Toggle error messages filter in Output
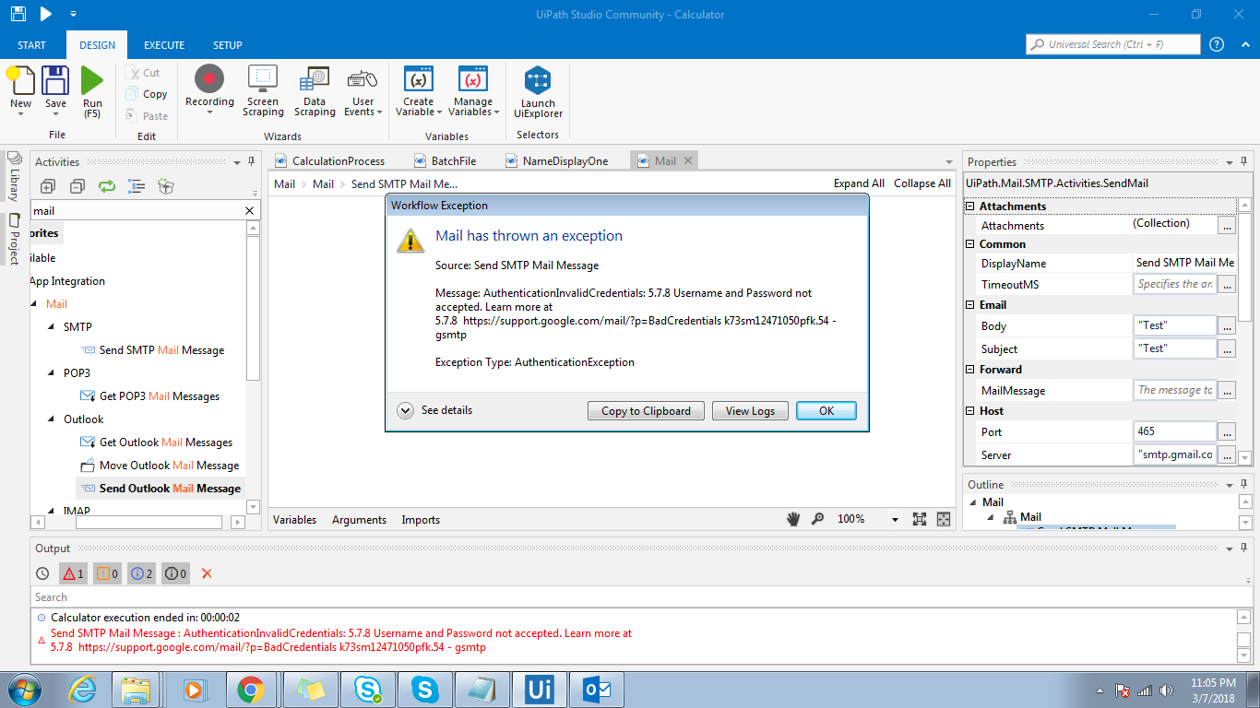The width and height of the screenshot is (1260, 708). (x=73, y=573)
